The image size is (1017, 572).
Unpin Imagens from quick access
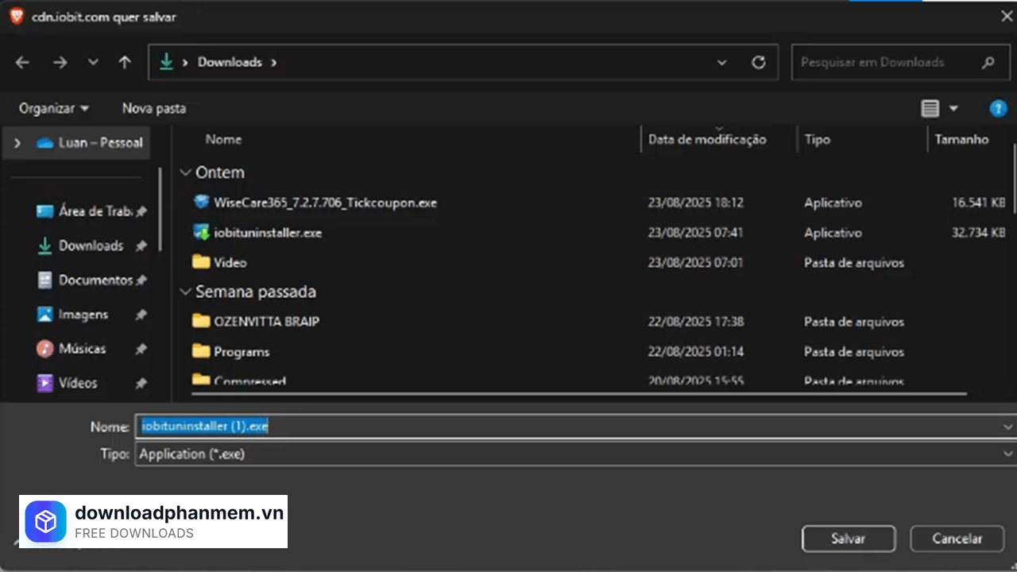pos(141,315)
